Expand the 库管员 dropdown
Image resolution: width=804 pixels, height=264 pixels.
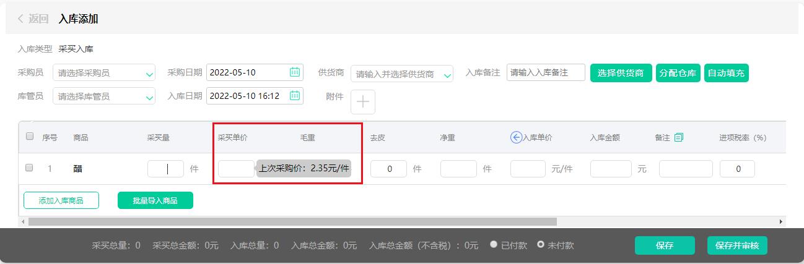(104, 96)
